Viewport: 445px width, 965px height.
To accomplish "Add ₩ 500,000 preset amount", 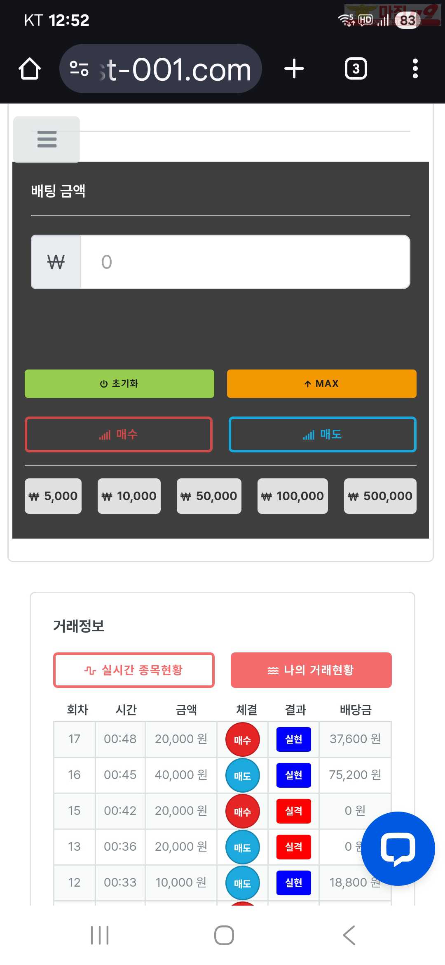I will click(380, 496).
